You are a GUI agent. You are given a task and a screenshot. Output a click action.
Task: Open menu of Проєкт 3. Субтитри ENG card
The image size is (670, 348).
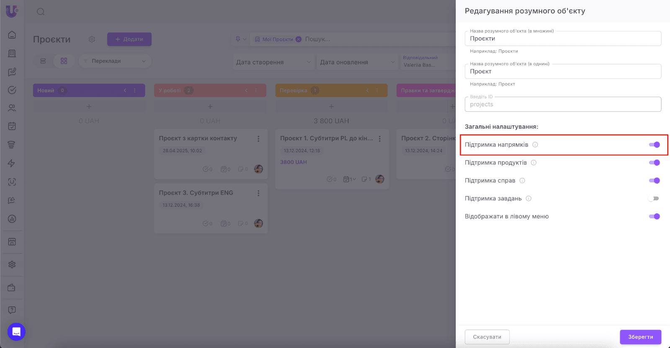pyautogui.click(x=258, y=193)
